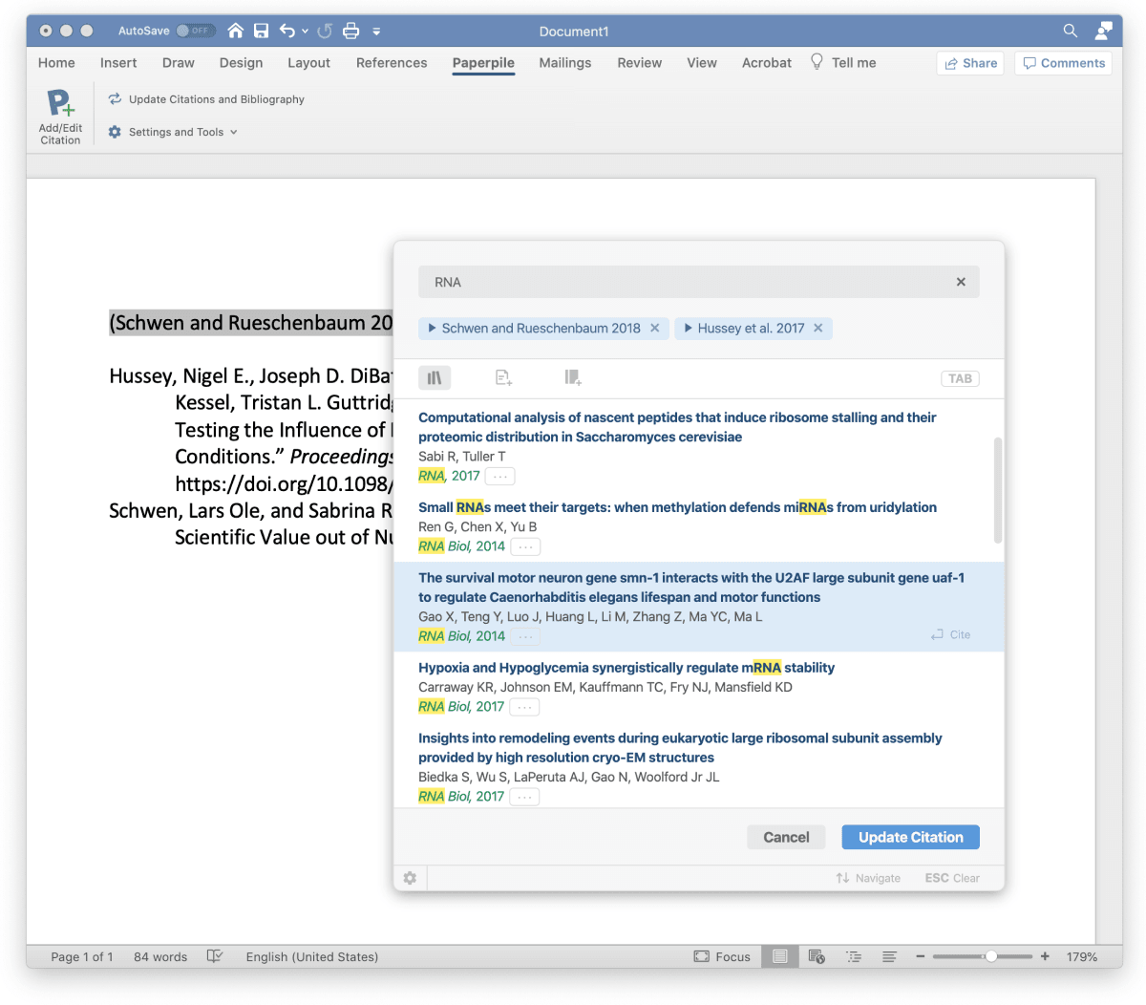This screenshot has width=1146, height=1005.
Task: Click the add new reference document icon
Action: pos(503,378)
